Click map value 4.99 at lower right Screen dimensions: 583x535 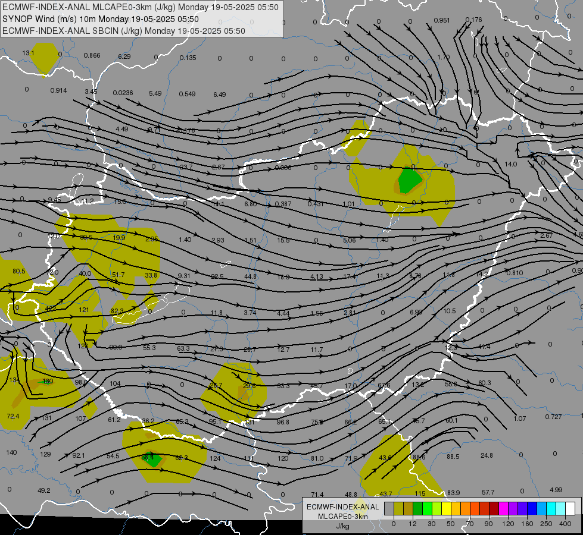556,490
